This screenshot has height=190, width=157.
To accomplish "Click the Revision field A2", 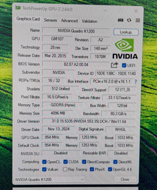I will [101, 40].
